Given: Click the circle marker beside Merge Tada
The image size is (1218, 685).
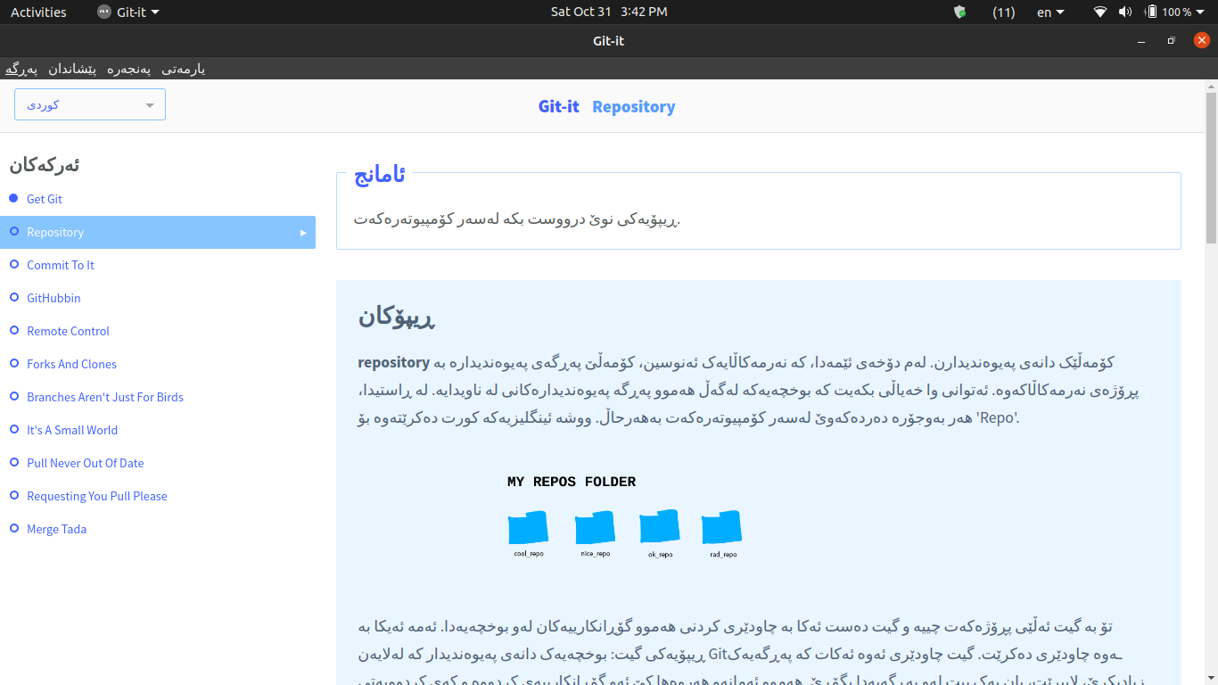Looking at the screenshot, I should click(x=13, y=528).
